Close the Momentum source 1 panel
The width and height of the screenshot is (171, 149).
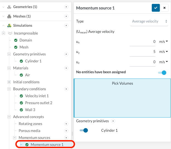coord(164,8)
